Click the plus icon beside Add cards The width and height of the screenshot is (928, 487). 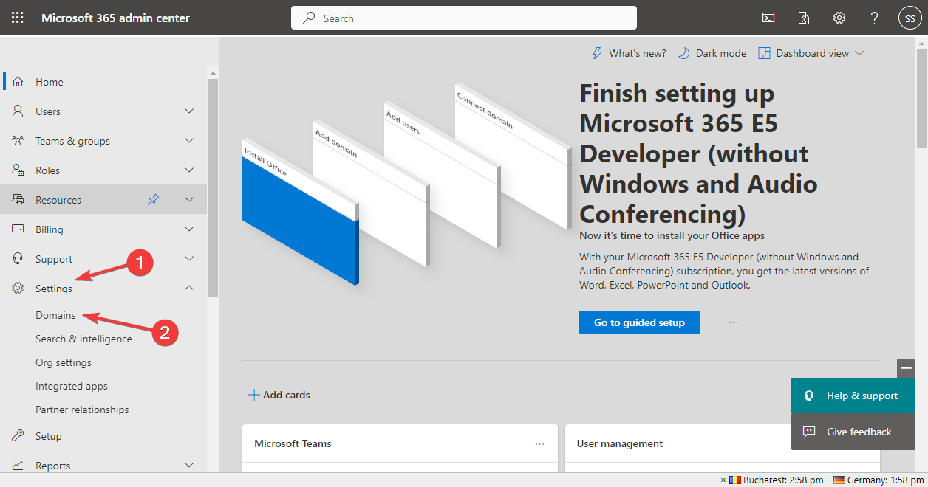pyautogui.click(x=253, y=395)
